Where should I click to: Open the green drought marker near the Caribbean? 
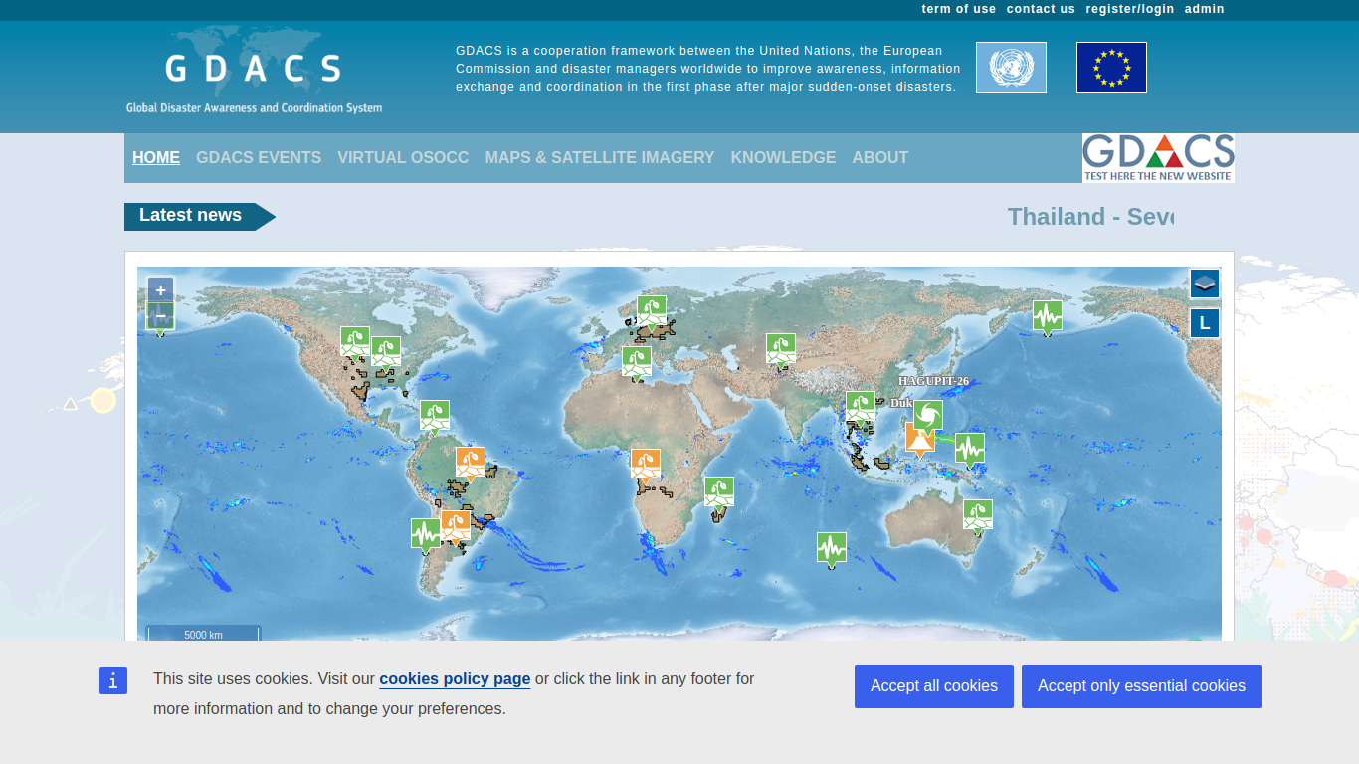[x=435, y=415]
